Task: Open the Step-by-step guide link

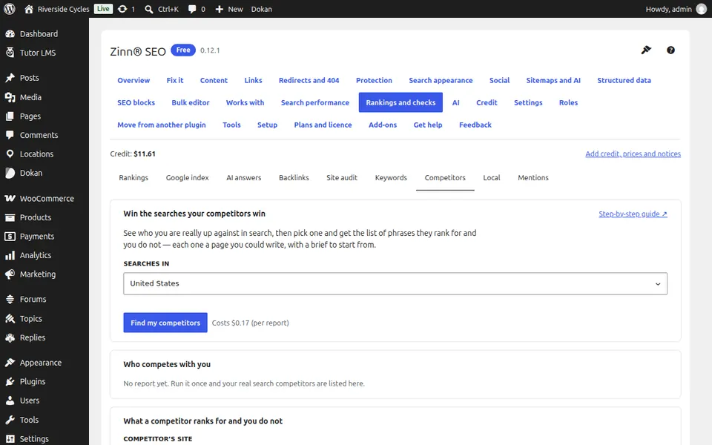Action: [633, 214]
